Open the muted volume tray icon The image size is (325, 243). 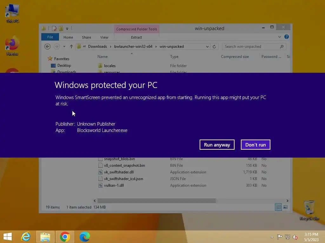coord(295,237)
